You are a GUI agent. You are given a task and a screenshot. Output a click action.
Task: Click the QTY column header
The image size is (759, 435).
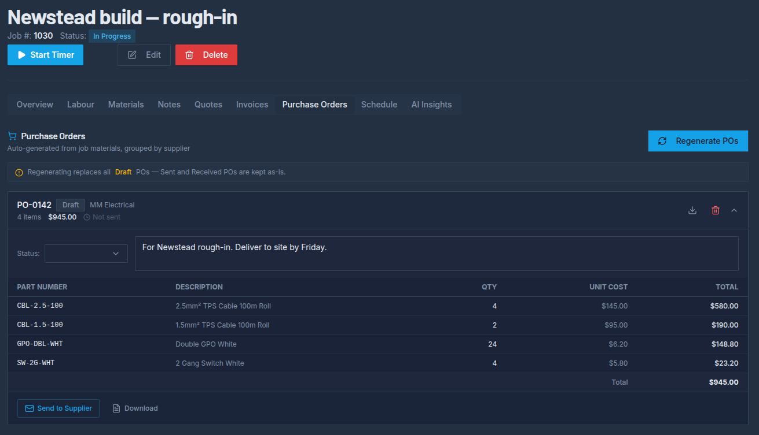click(x=489, y=287)
